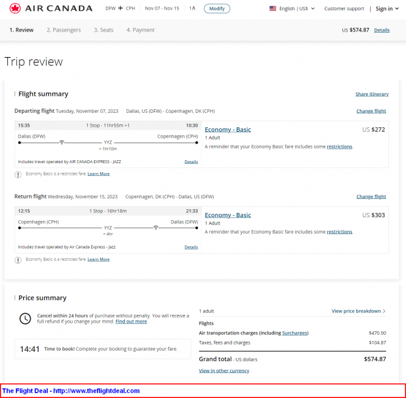Click the Taxes, fees and charges $104.87 amount
This screenshot has height=398, width=406.
pos(378,343)
